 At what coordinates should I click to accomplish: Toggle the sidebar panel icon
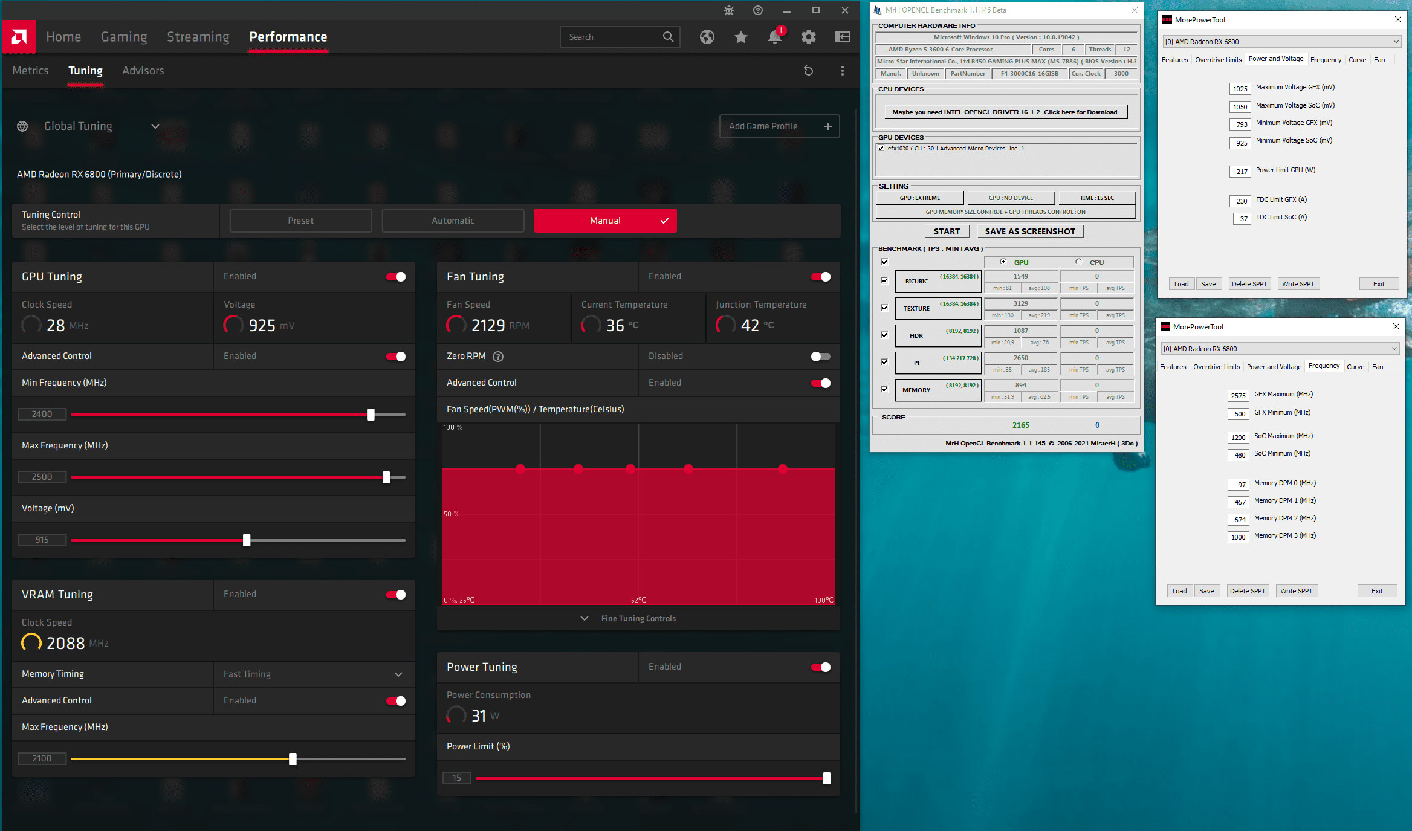tap(843, 37)
